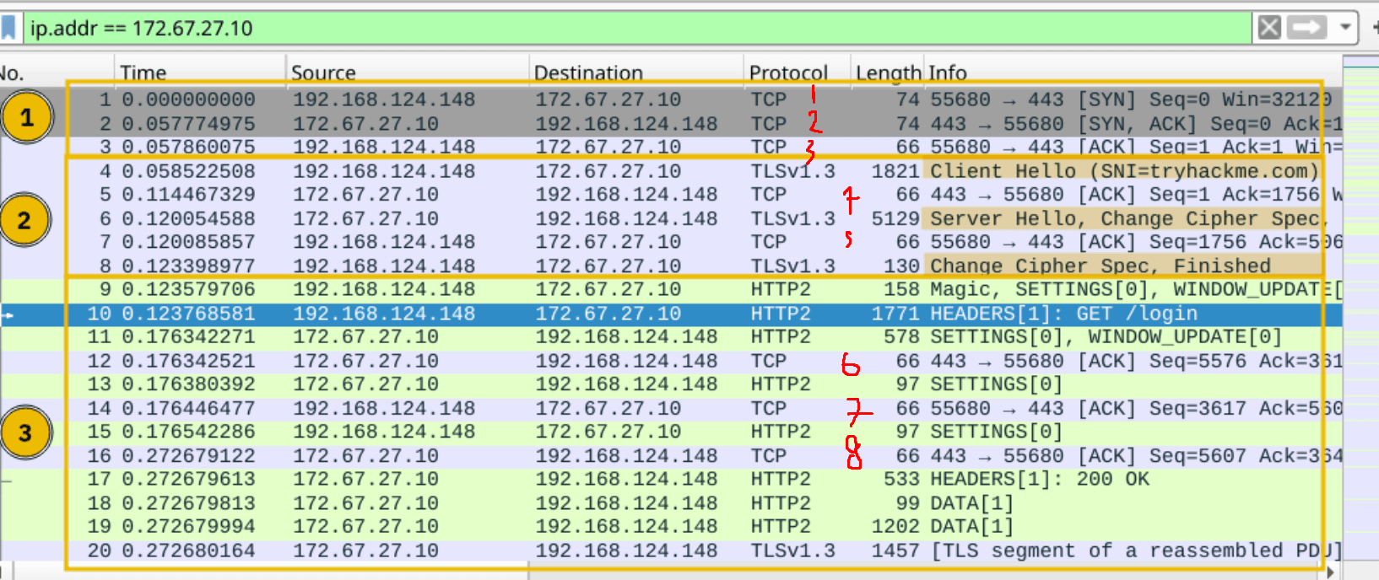Viewport: 1379px width, 580px height.
Task: Select the HEADERS[1]: GET /login packet
Action: click(1063, 314)
